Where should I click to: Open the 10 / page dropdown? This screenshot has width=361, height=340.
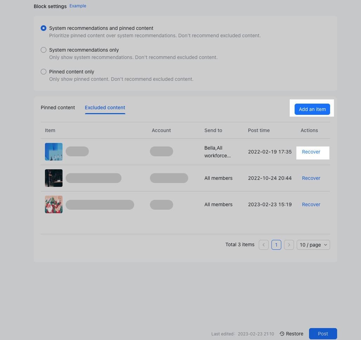313,245
